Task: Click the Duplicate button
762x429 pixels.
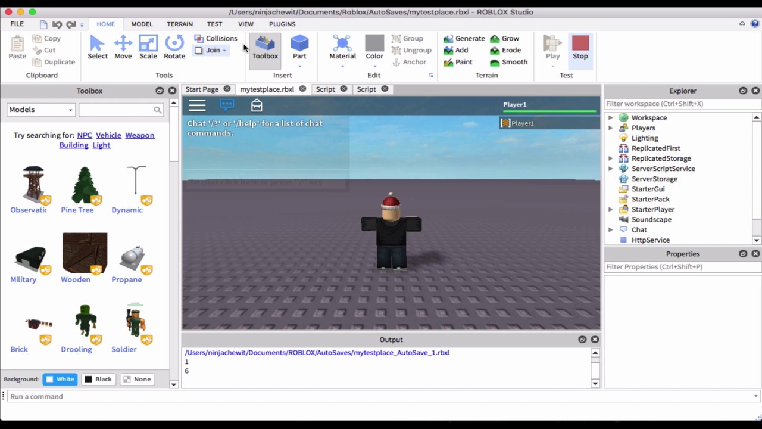Action: (54, 62)
